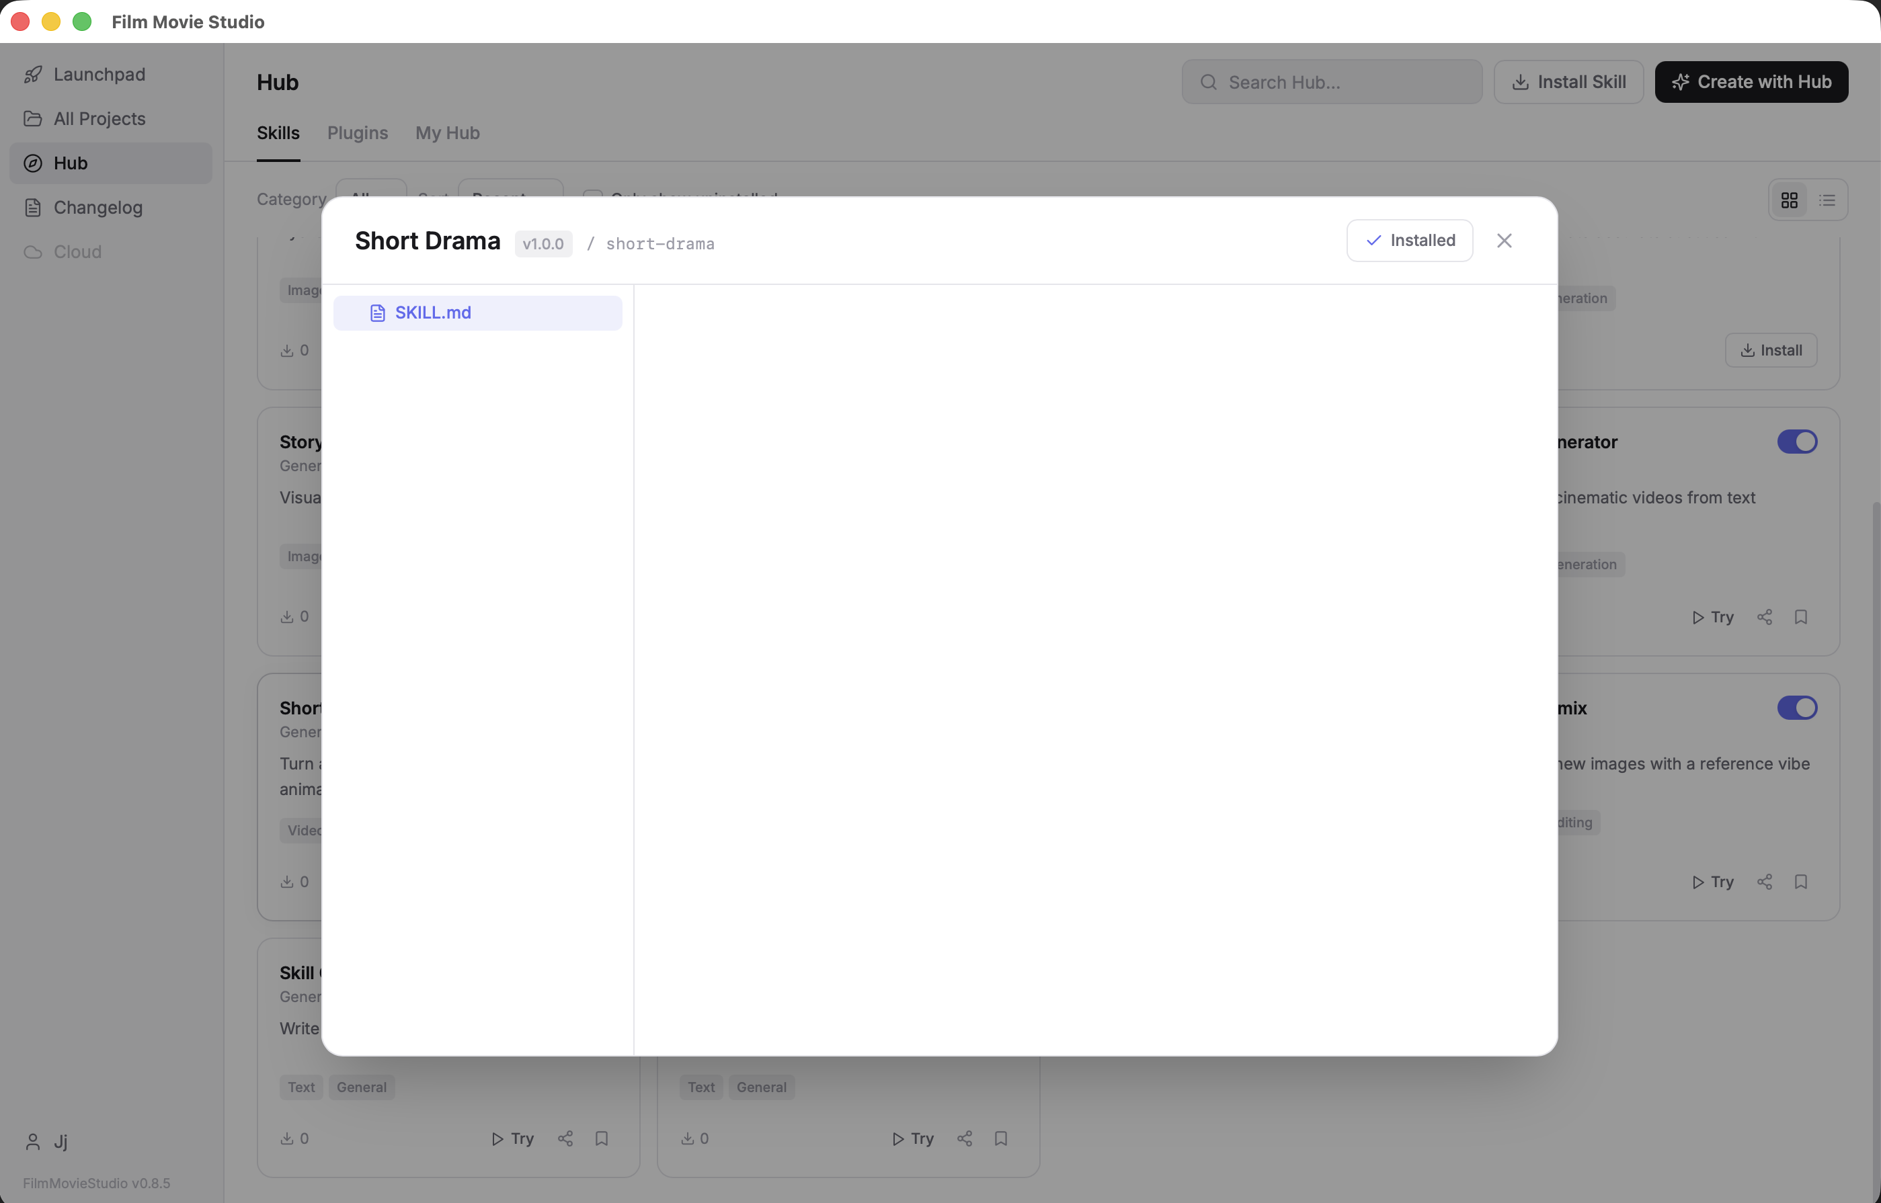The width and height of the screenshot is (1881, 1203).
Task: Click the download count on the bottom middle card
Action: [694, 1139]
